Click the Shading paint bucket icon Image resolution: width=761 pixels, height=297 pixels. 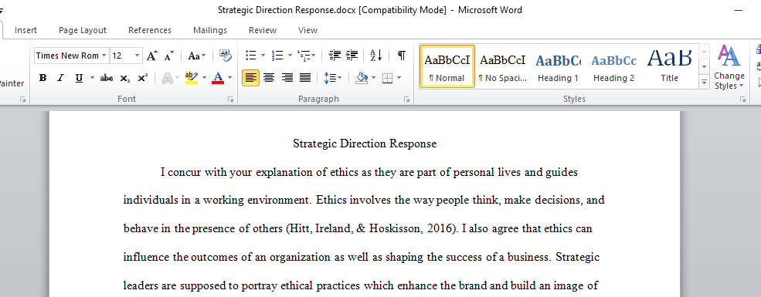coord(361,78)
